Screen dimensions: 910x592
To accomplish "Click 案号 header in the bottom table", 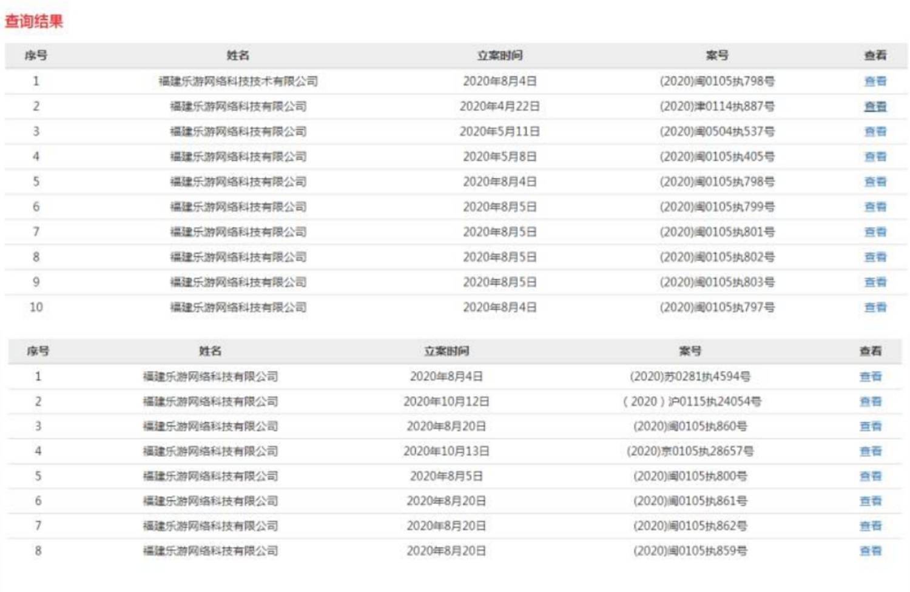I will [x=690, y=351].
